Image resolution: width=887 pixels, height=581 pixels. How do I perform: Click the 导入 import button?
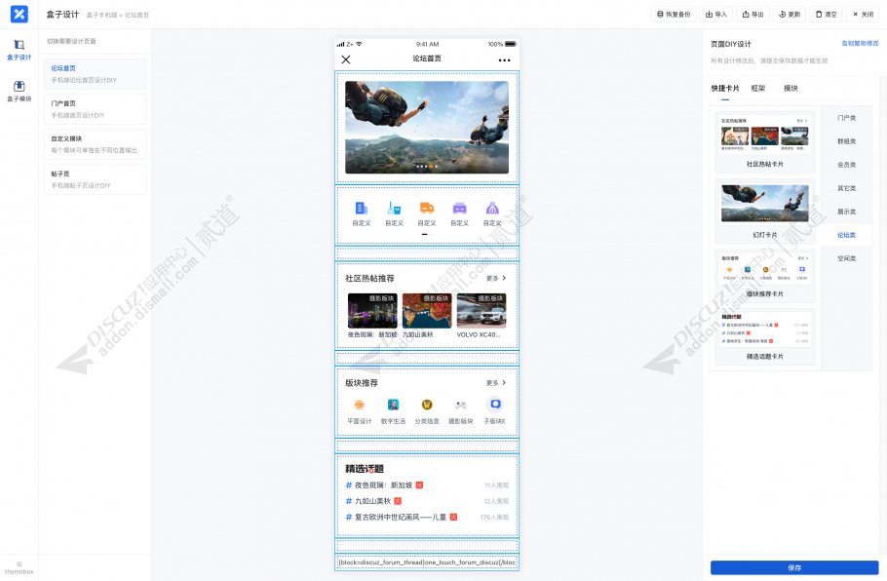(716, 15)
